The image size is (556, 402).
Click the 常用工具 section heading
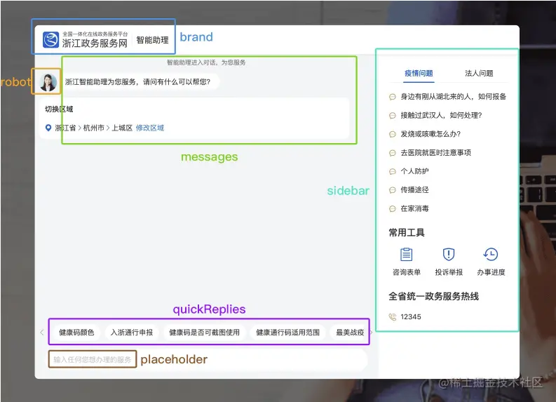407,233
